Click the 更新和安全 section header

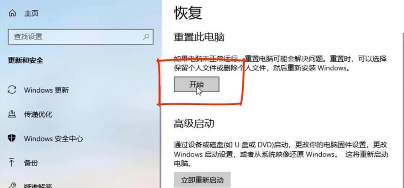pyautogui.click(x=25, y=61)
